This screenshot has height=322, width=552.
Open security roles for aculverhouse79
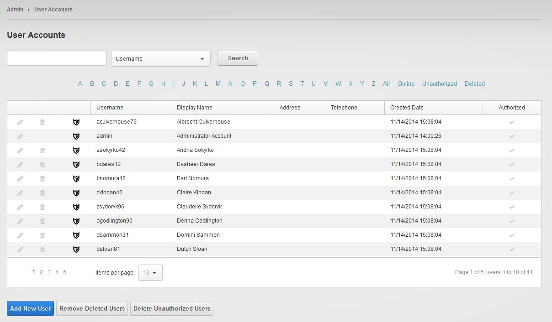76,122
